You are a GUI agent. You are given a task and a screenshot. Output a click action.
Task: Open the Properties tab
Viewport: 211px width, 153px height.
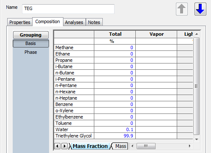(x=20, y=22)
